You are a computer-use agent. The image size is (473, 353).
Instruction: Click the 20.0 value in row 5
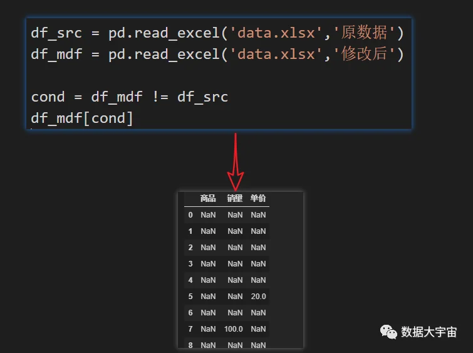click(259, 297)
